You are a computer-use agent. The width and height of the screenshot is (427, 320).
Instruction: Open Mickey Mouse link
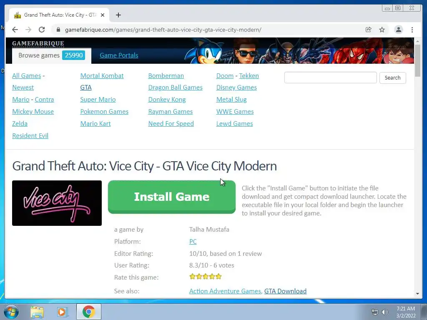click(33, 112)
